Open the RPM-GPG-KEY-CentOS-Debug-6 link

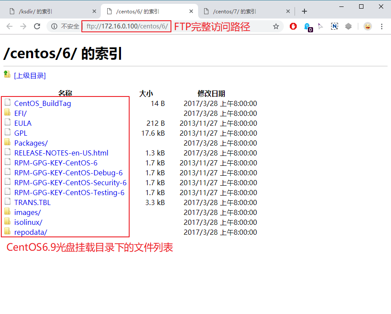click(68, 173)
